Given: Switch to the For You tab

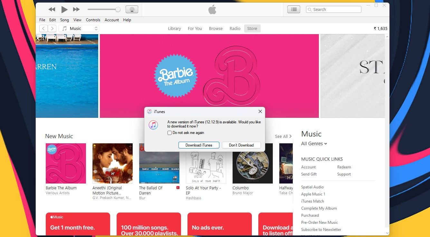Looking at the screenshot, I should click(x=195, y=28).
